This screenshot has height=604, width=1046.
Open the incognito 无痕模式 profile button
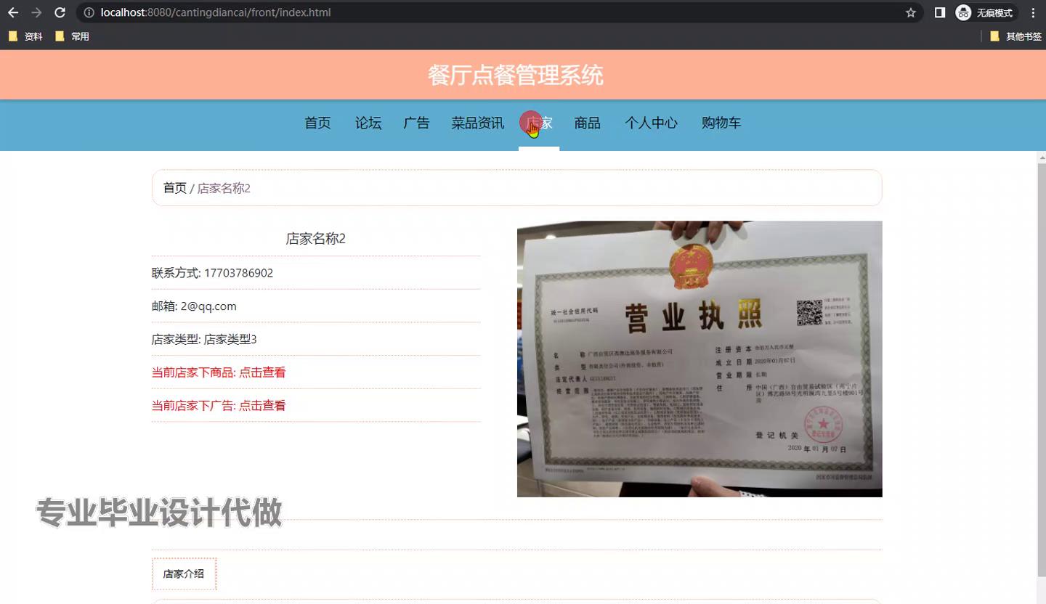(x=985, y=12)
